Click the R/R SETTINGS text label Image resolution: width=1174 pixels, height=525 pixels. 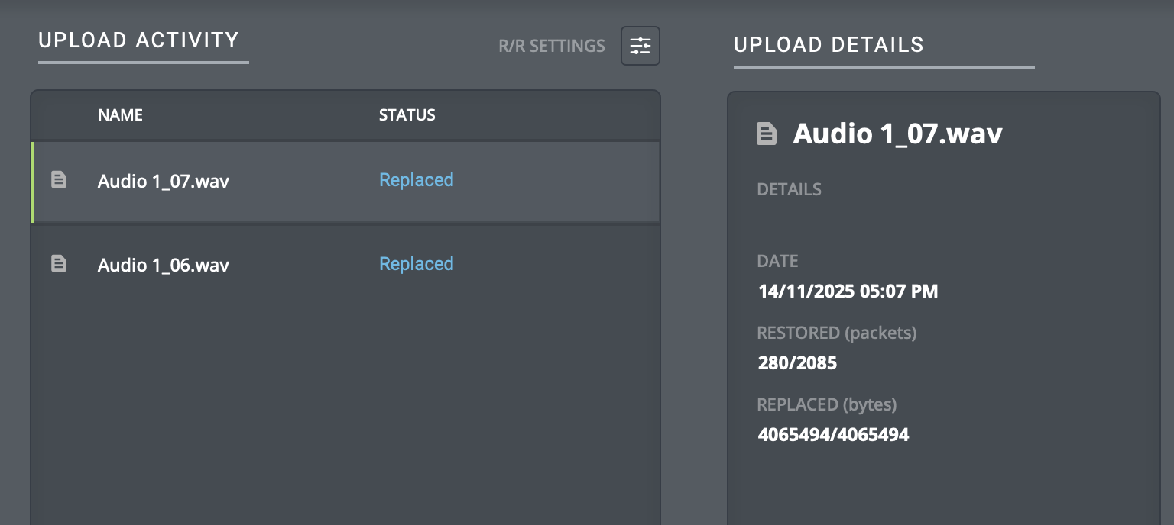[x=551, y=47]
